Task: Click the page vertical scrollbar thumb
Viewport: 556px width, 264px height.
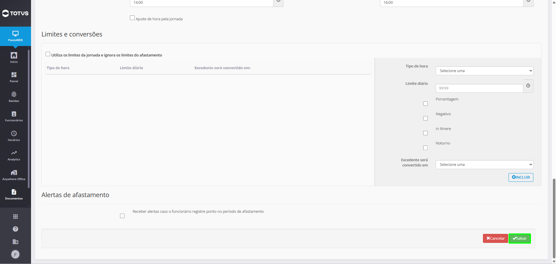Action: click(554, 219)
